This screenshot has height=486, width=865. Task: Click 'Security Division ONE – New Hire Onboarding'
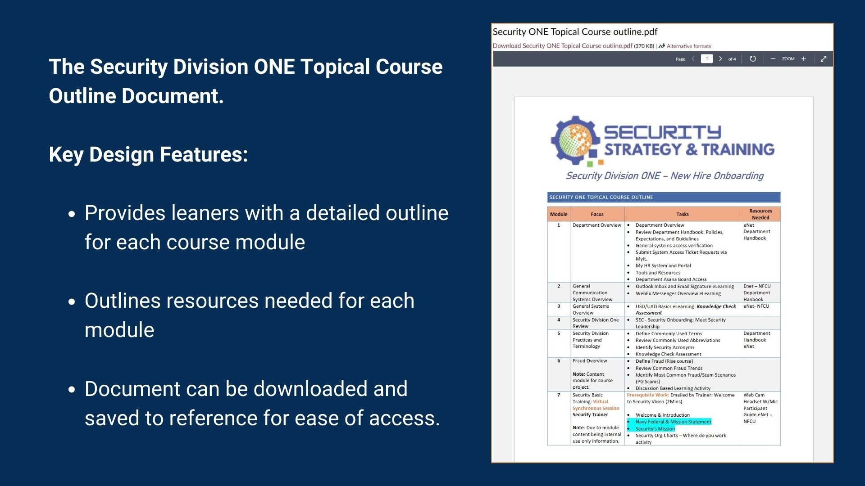tap(665, 175)
